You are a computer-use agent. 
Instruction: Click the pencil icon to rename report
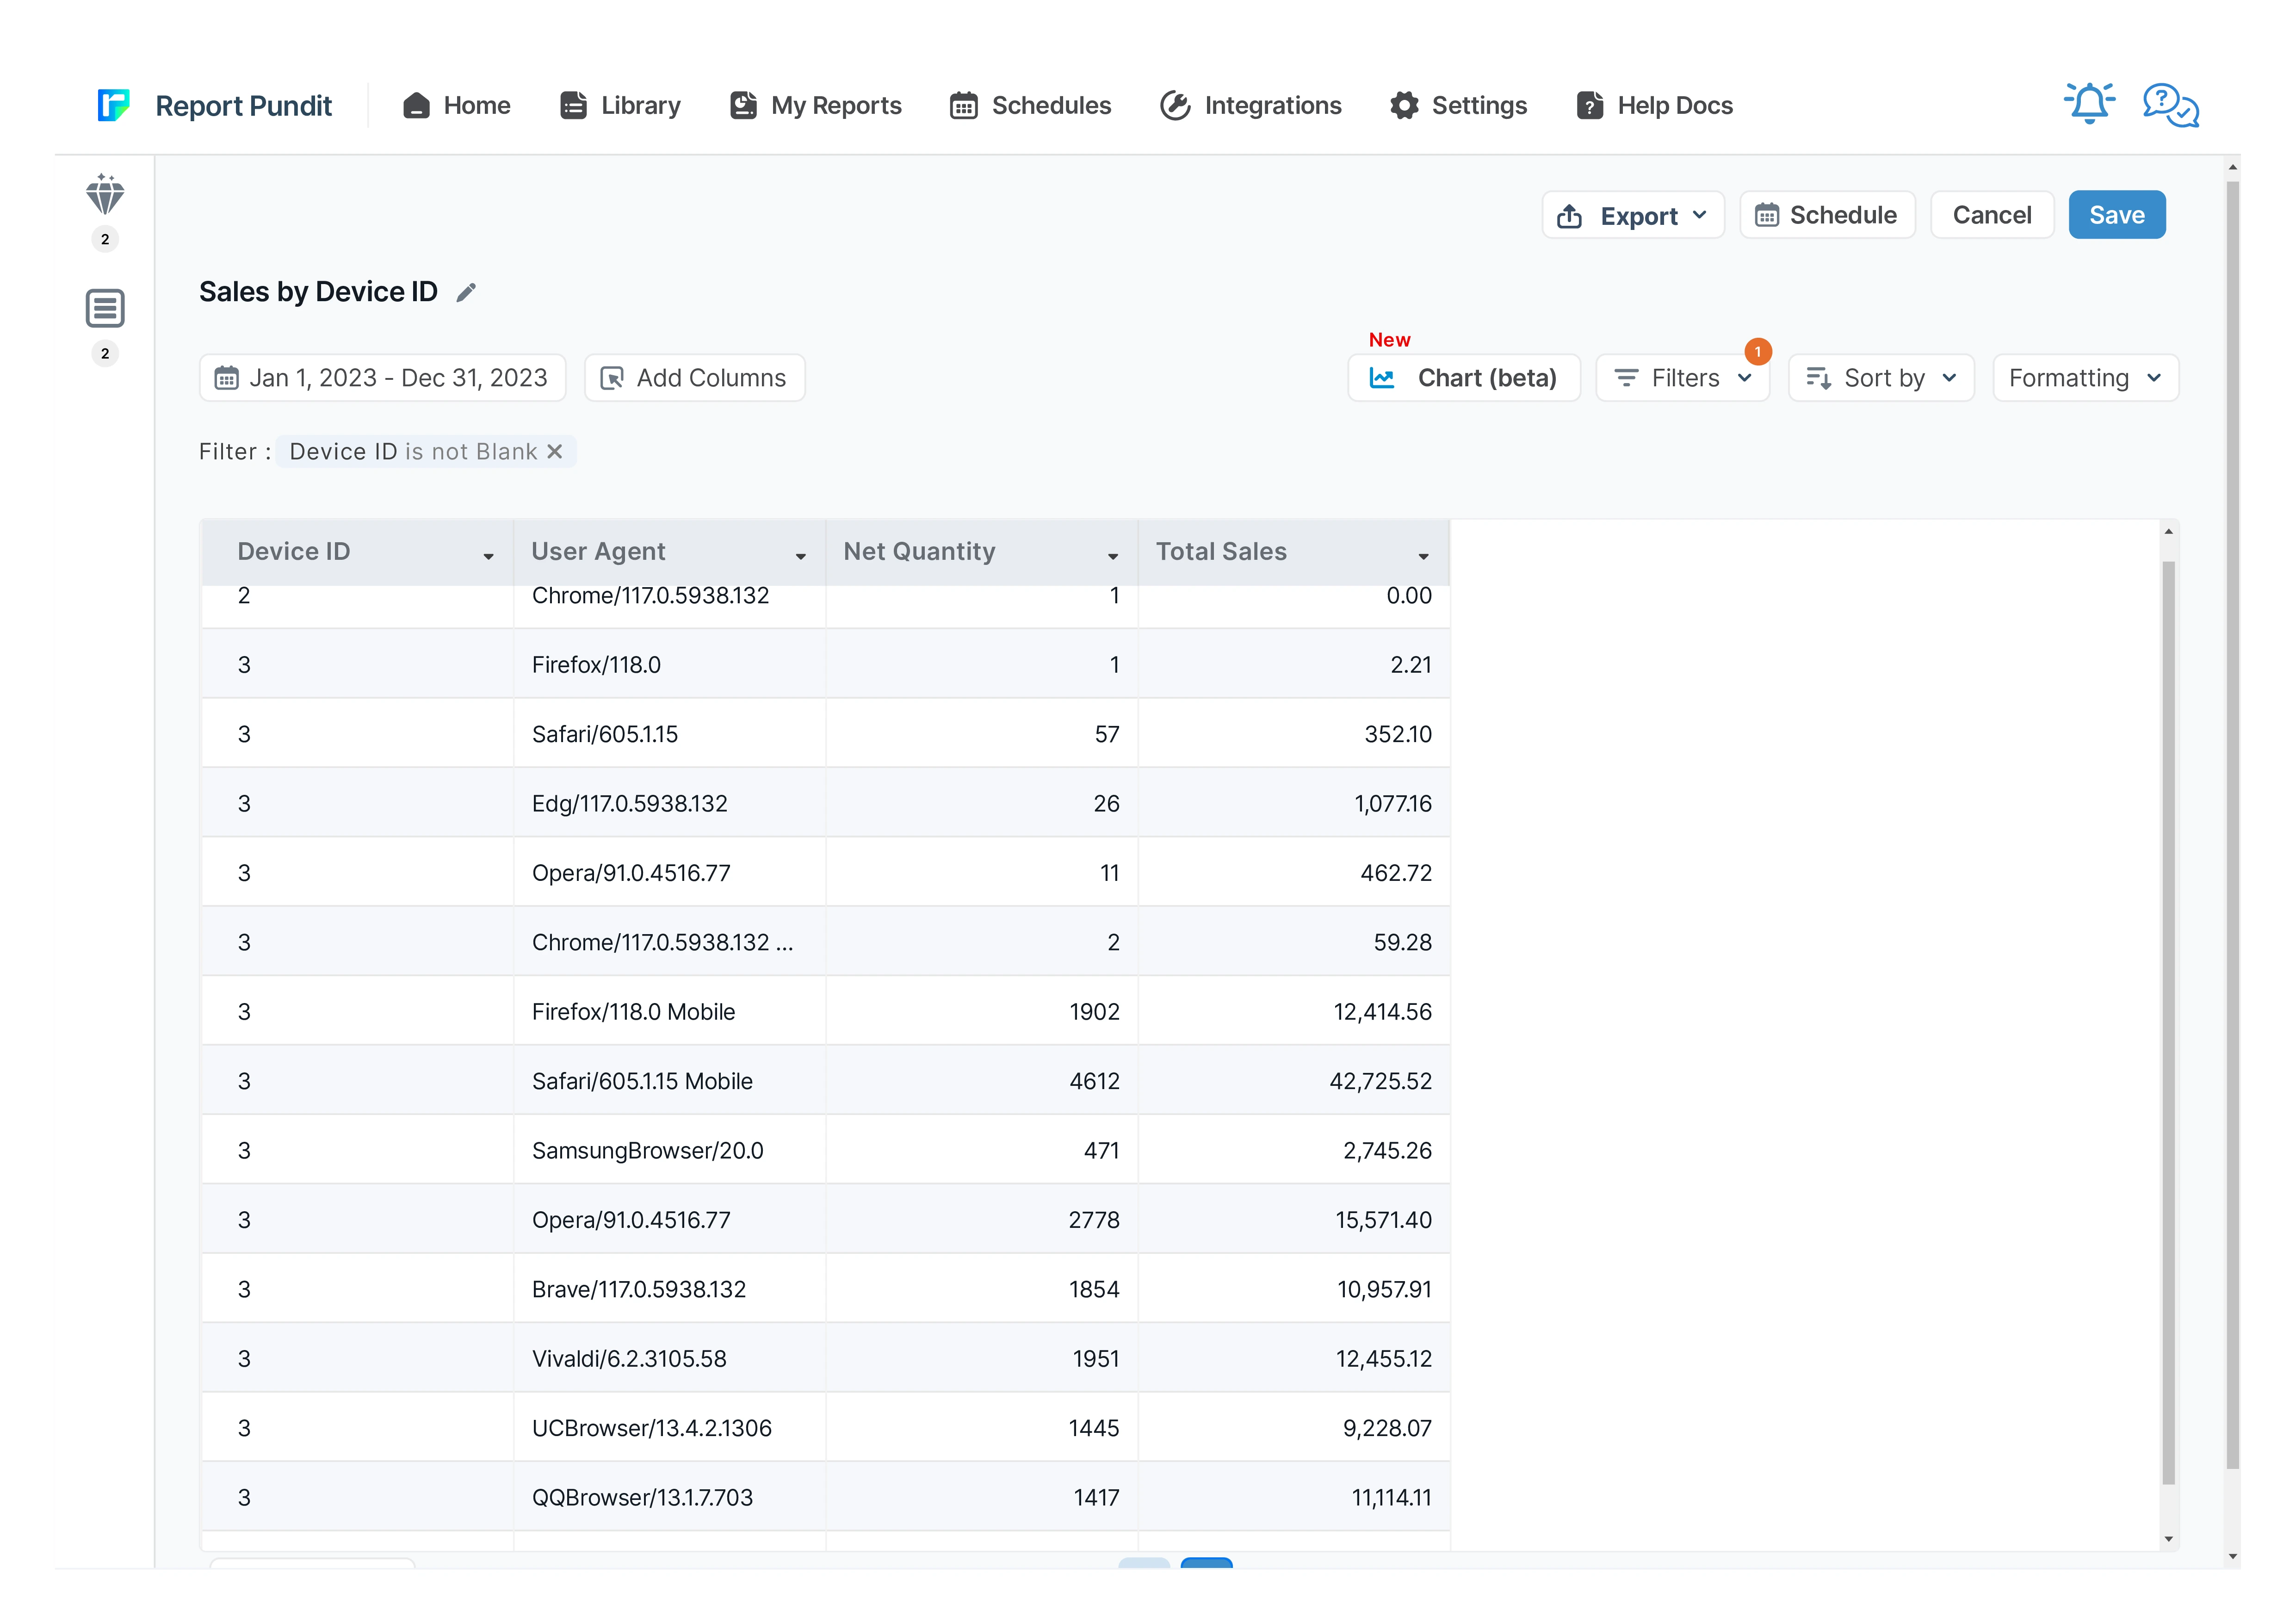[x=466, y=292]
